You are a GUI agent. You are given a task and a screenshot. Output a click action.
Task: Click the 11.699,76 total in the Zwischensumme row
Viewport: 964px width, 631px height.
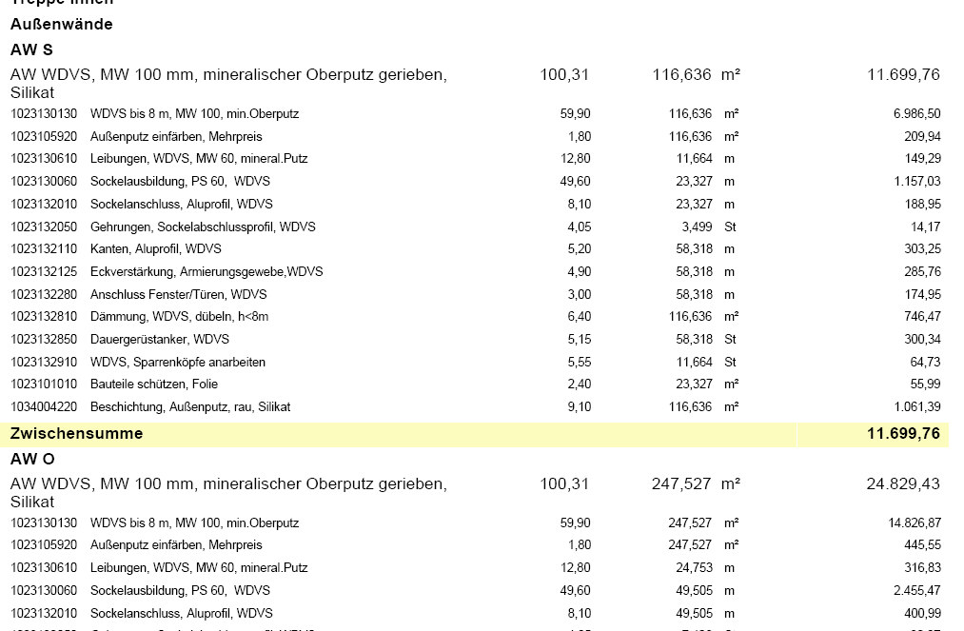tap(903, 434)
